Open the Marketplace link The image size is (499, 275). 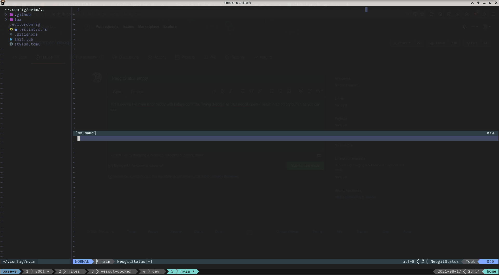pos(149,27)
